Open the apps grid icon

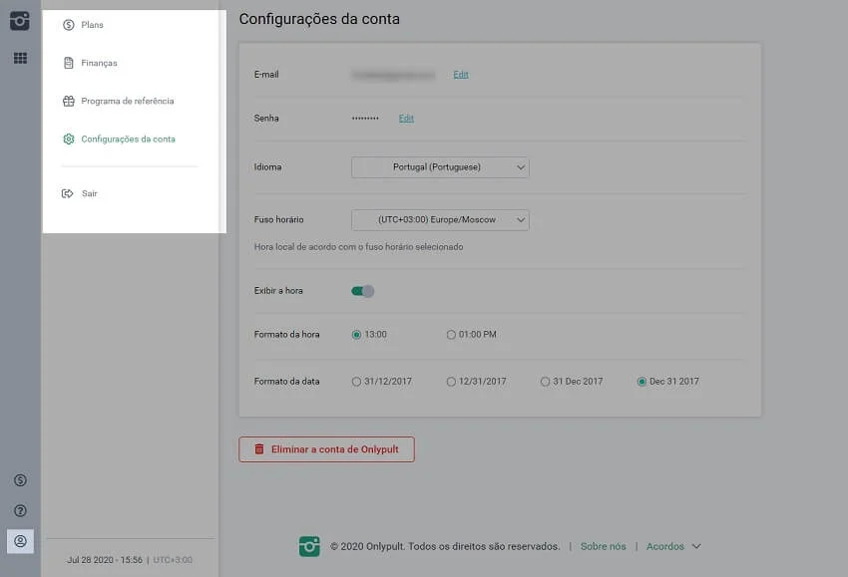tap(20, 58)
